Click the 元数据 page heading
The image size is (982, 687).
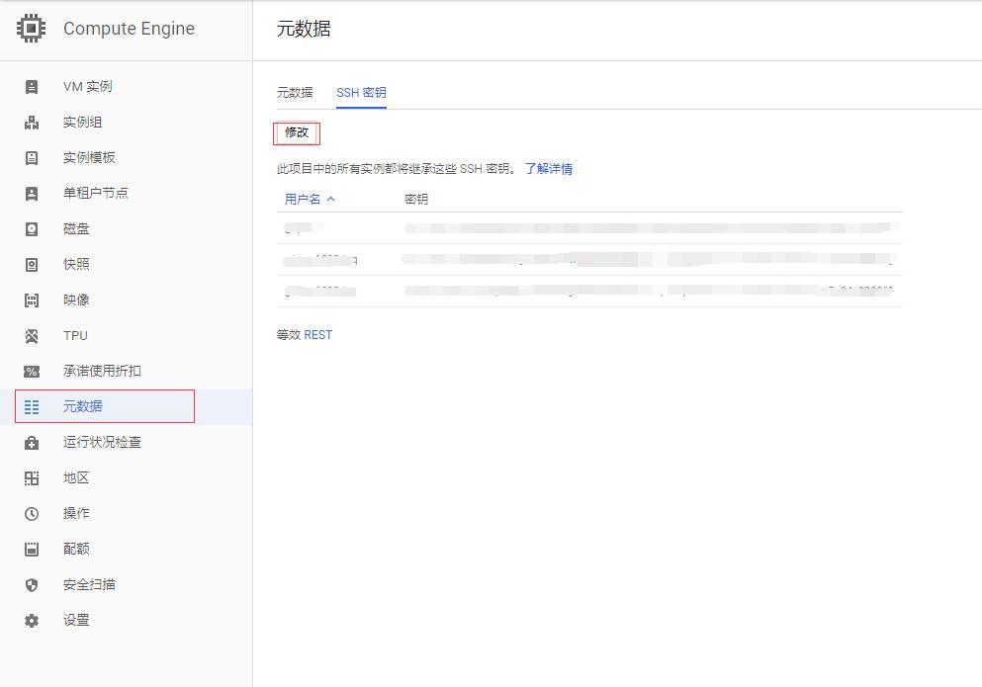click(x=304, y=29)
